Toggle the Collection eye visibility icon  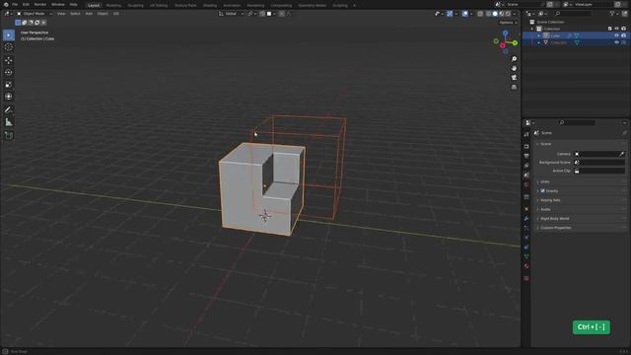(x=616, y=29)
